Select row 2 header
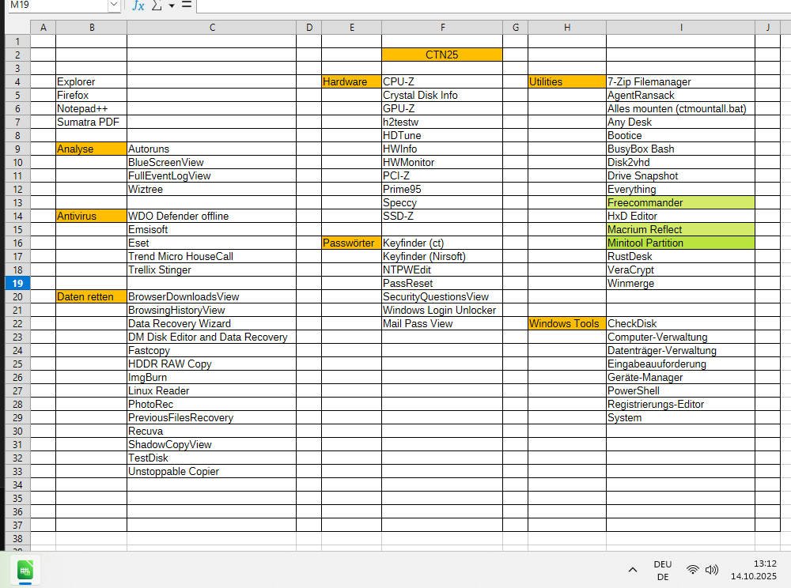This screenshot has height=588, width=791. (17, 55)
